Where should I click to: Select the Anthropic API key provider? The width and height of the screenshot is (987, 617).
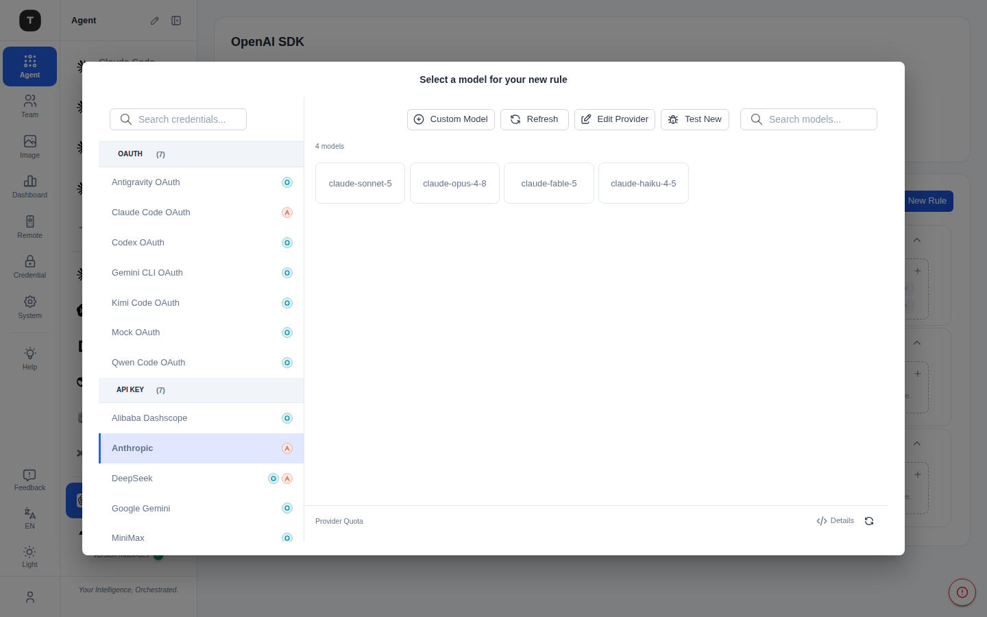click(201, 448)
